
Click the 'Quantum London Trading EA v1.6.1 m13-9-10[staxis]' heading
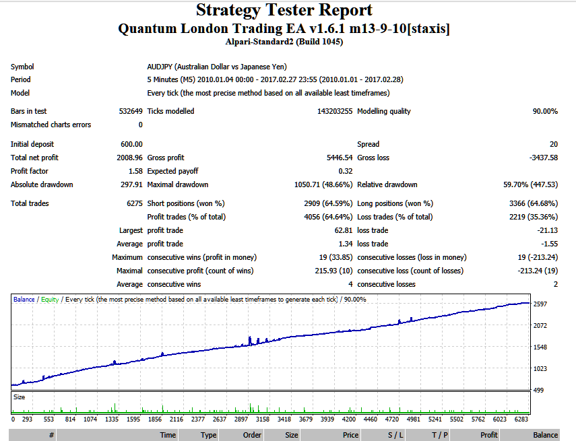click(284, 29)
